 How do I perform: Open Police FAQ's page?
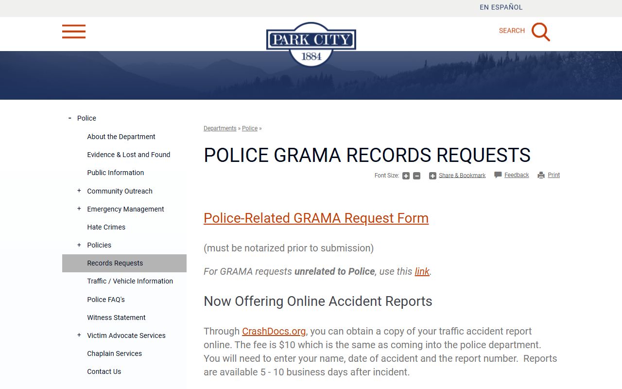106,300
